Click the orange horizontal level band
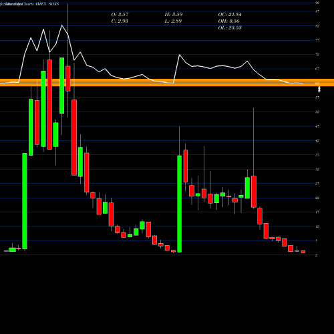Screen dimensions: 334x334 pos(167,83)
